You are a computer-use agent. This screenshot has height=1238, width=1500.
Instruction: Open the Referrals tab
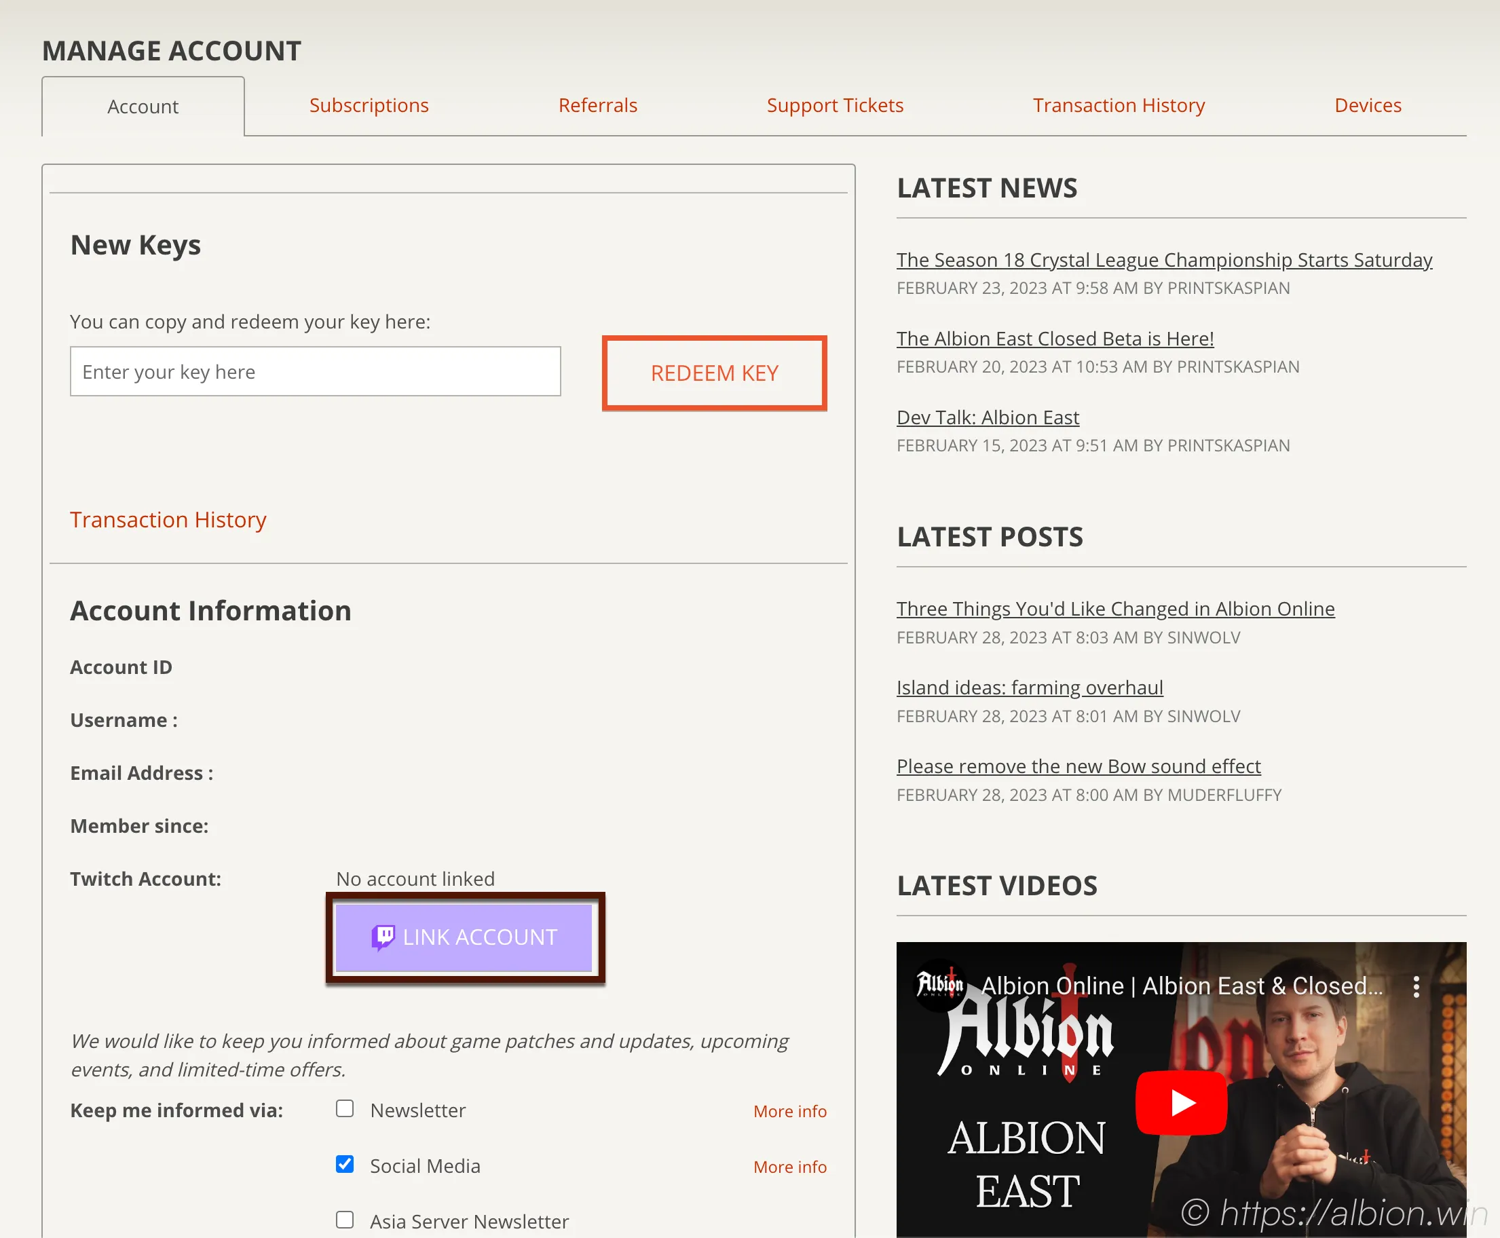tap(598, 106)
